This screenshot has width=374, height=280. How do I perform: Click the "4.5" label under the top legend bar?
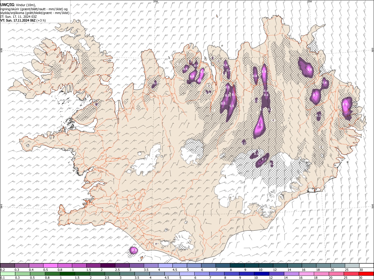(174, 270)
